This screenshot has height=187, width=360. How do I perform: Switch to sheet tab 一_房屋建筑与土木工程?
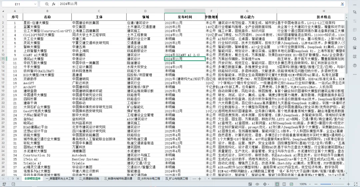60,179
